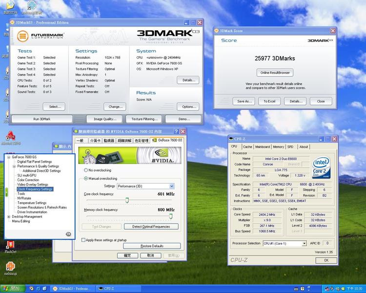
Task: Collapse Performance & Quality Settings node
Action: [14, 166]
